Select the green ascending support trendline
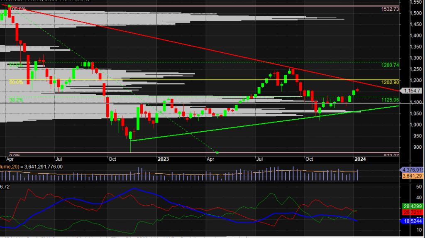Viewport: 425px width, 238px height. click(x=265, y=123)
